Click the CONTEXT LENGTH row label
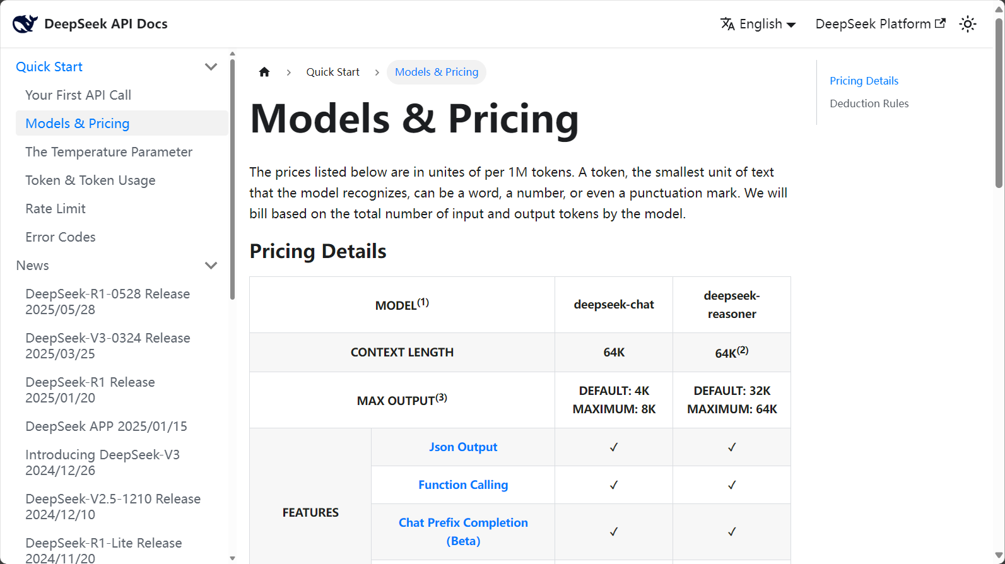The image size is (1005, 564). [x=402, y=353]
